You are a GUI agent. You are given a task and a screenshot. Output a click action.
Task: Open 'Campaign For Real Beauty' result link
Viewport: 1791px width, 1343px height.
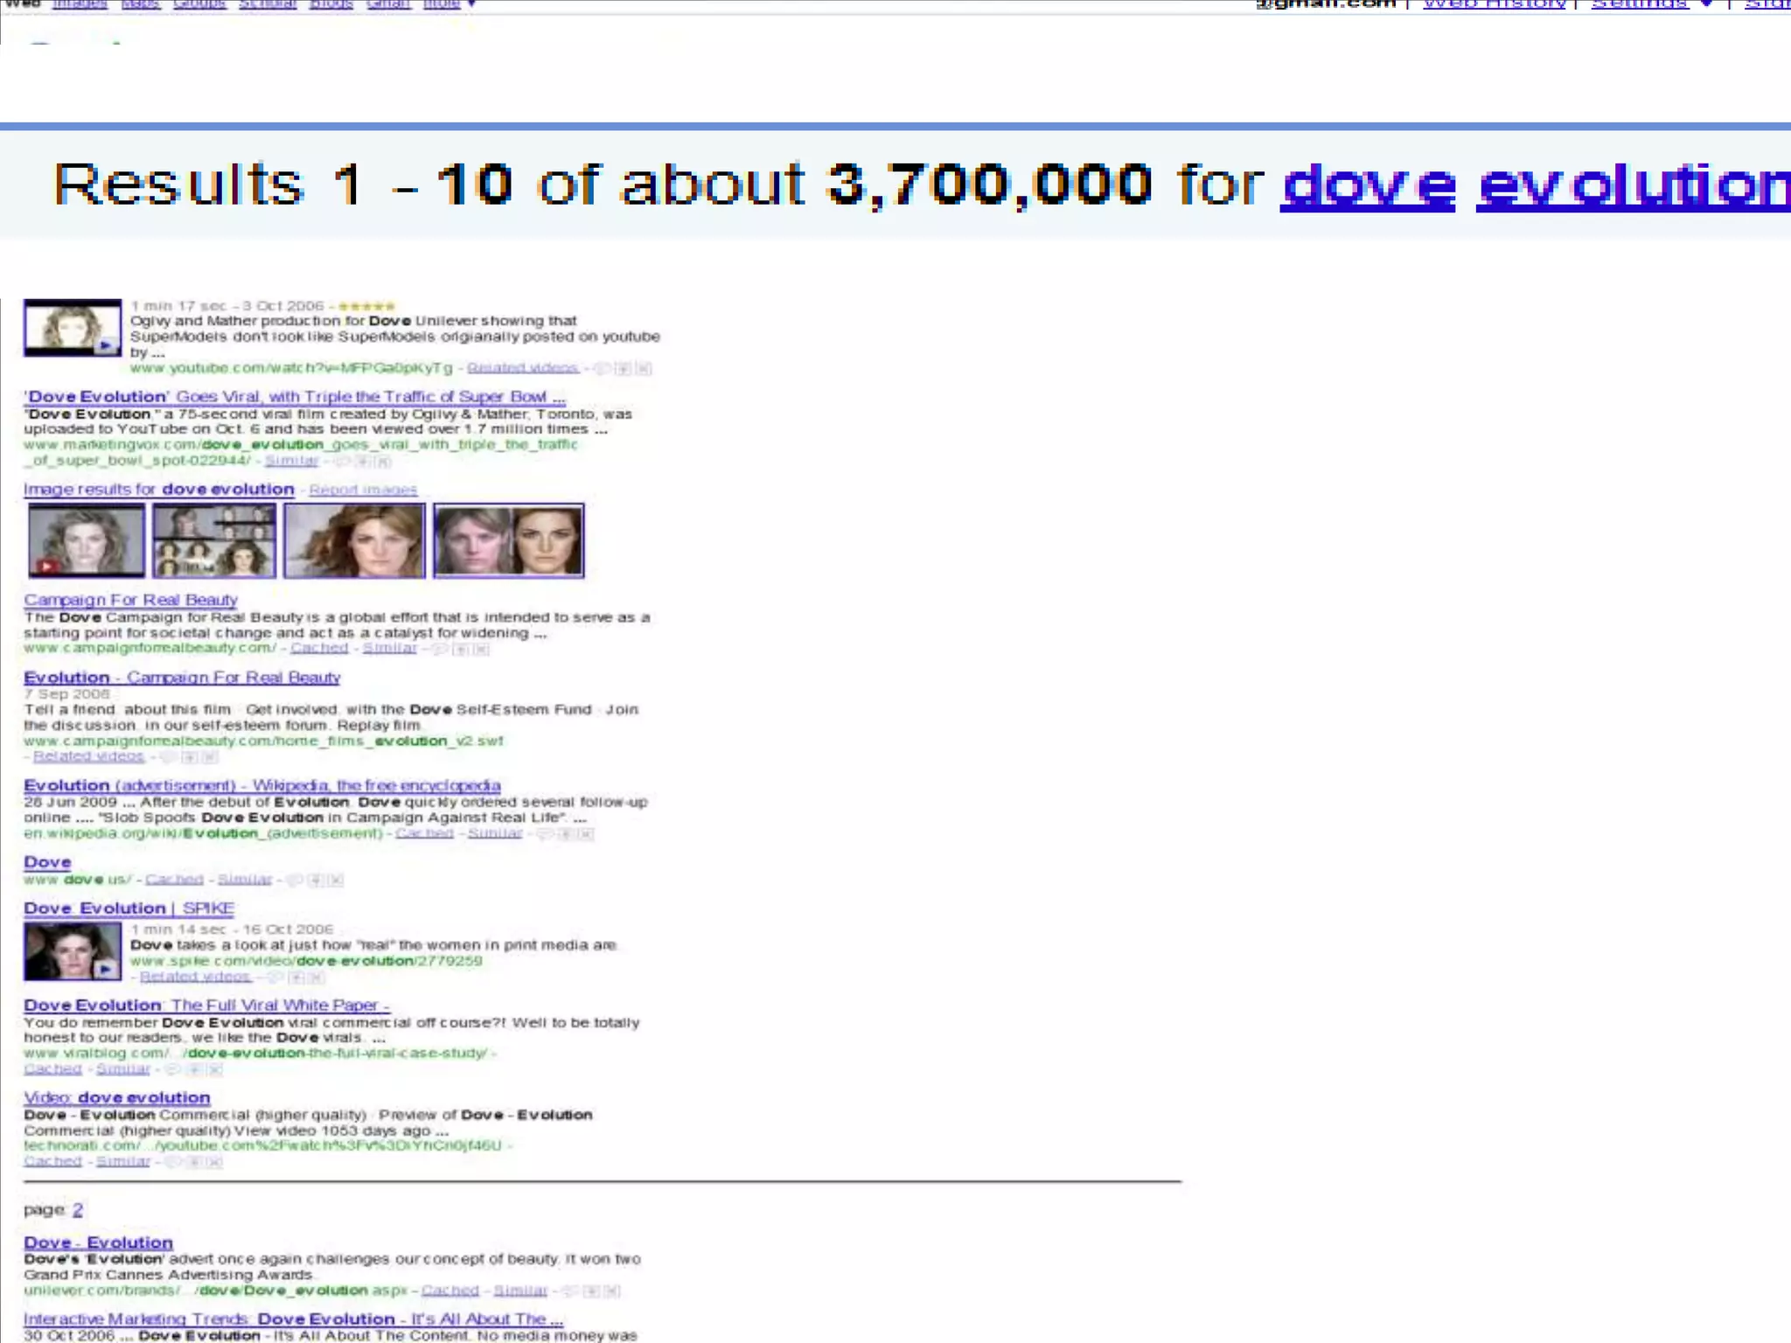130,600
